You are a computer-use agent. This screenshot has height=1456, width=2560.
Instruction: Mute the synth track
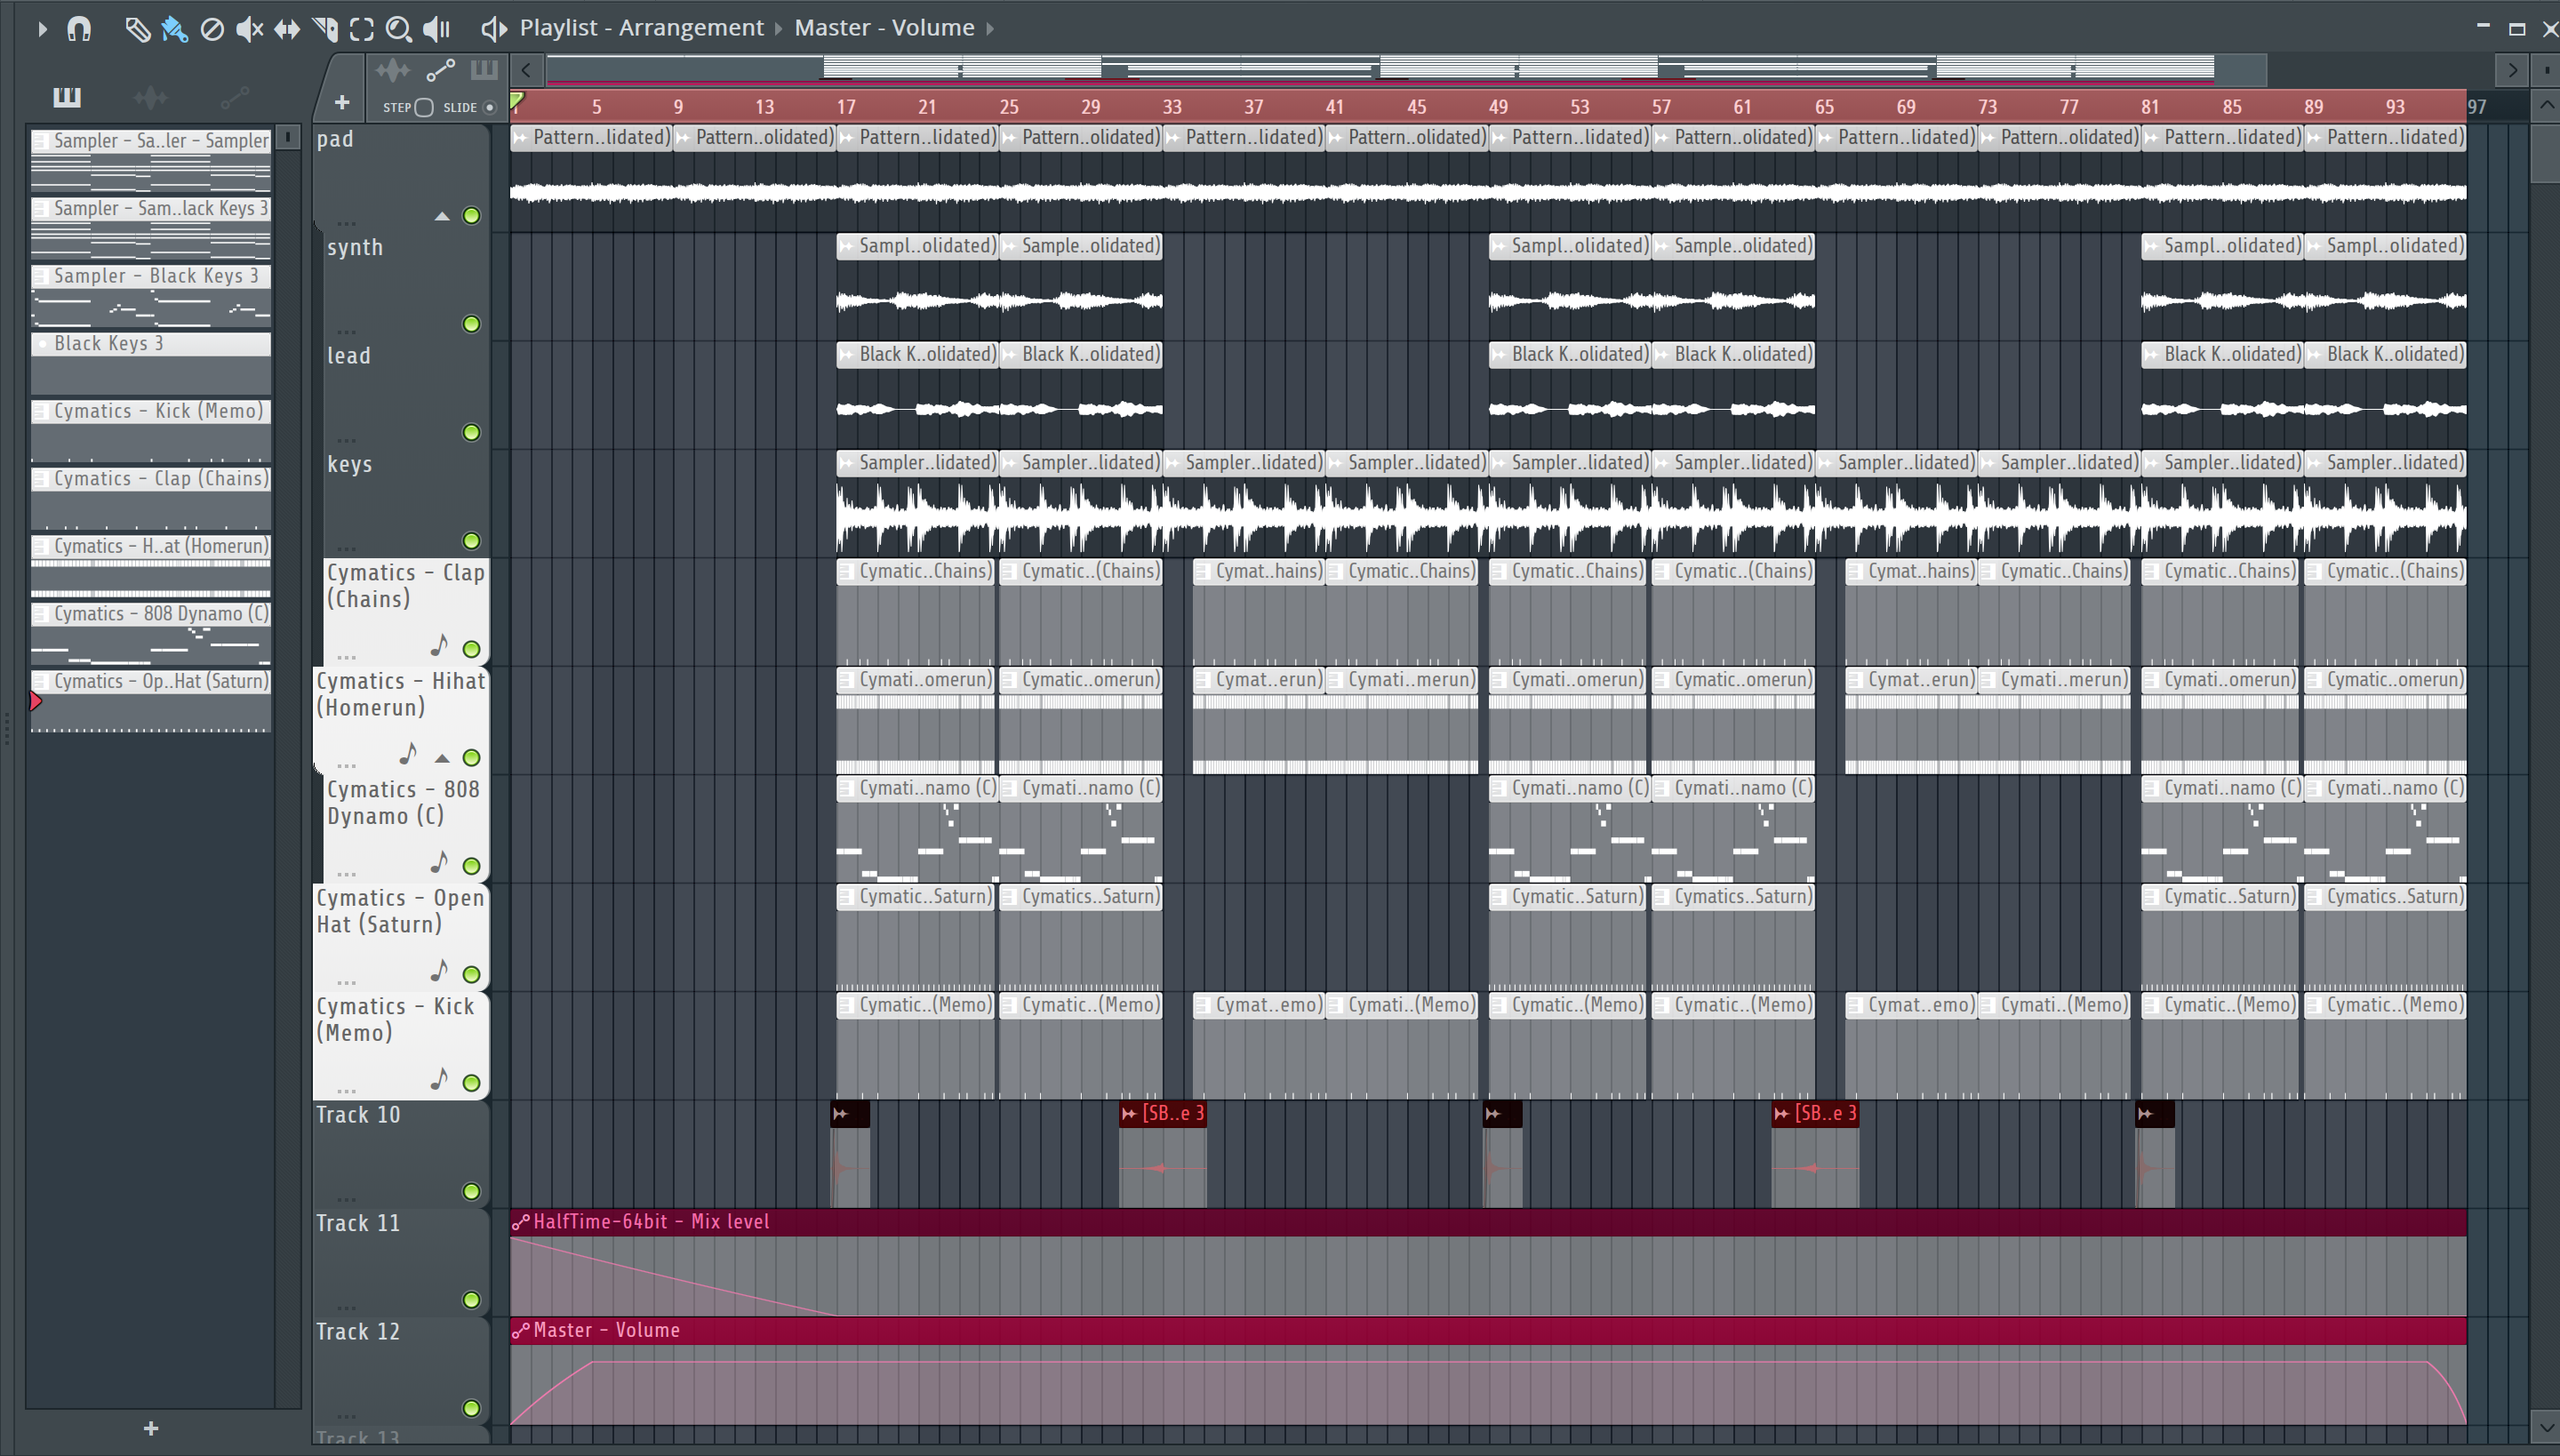click(x=471, y=324)
